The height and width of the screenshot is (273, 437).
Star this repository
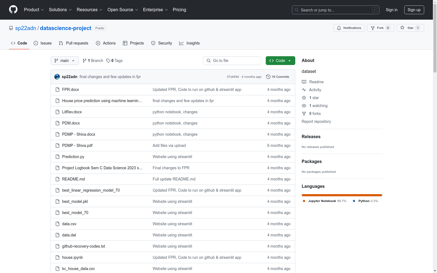coord(410,28)
